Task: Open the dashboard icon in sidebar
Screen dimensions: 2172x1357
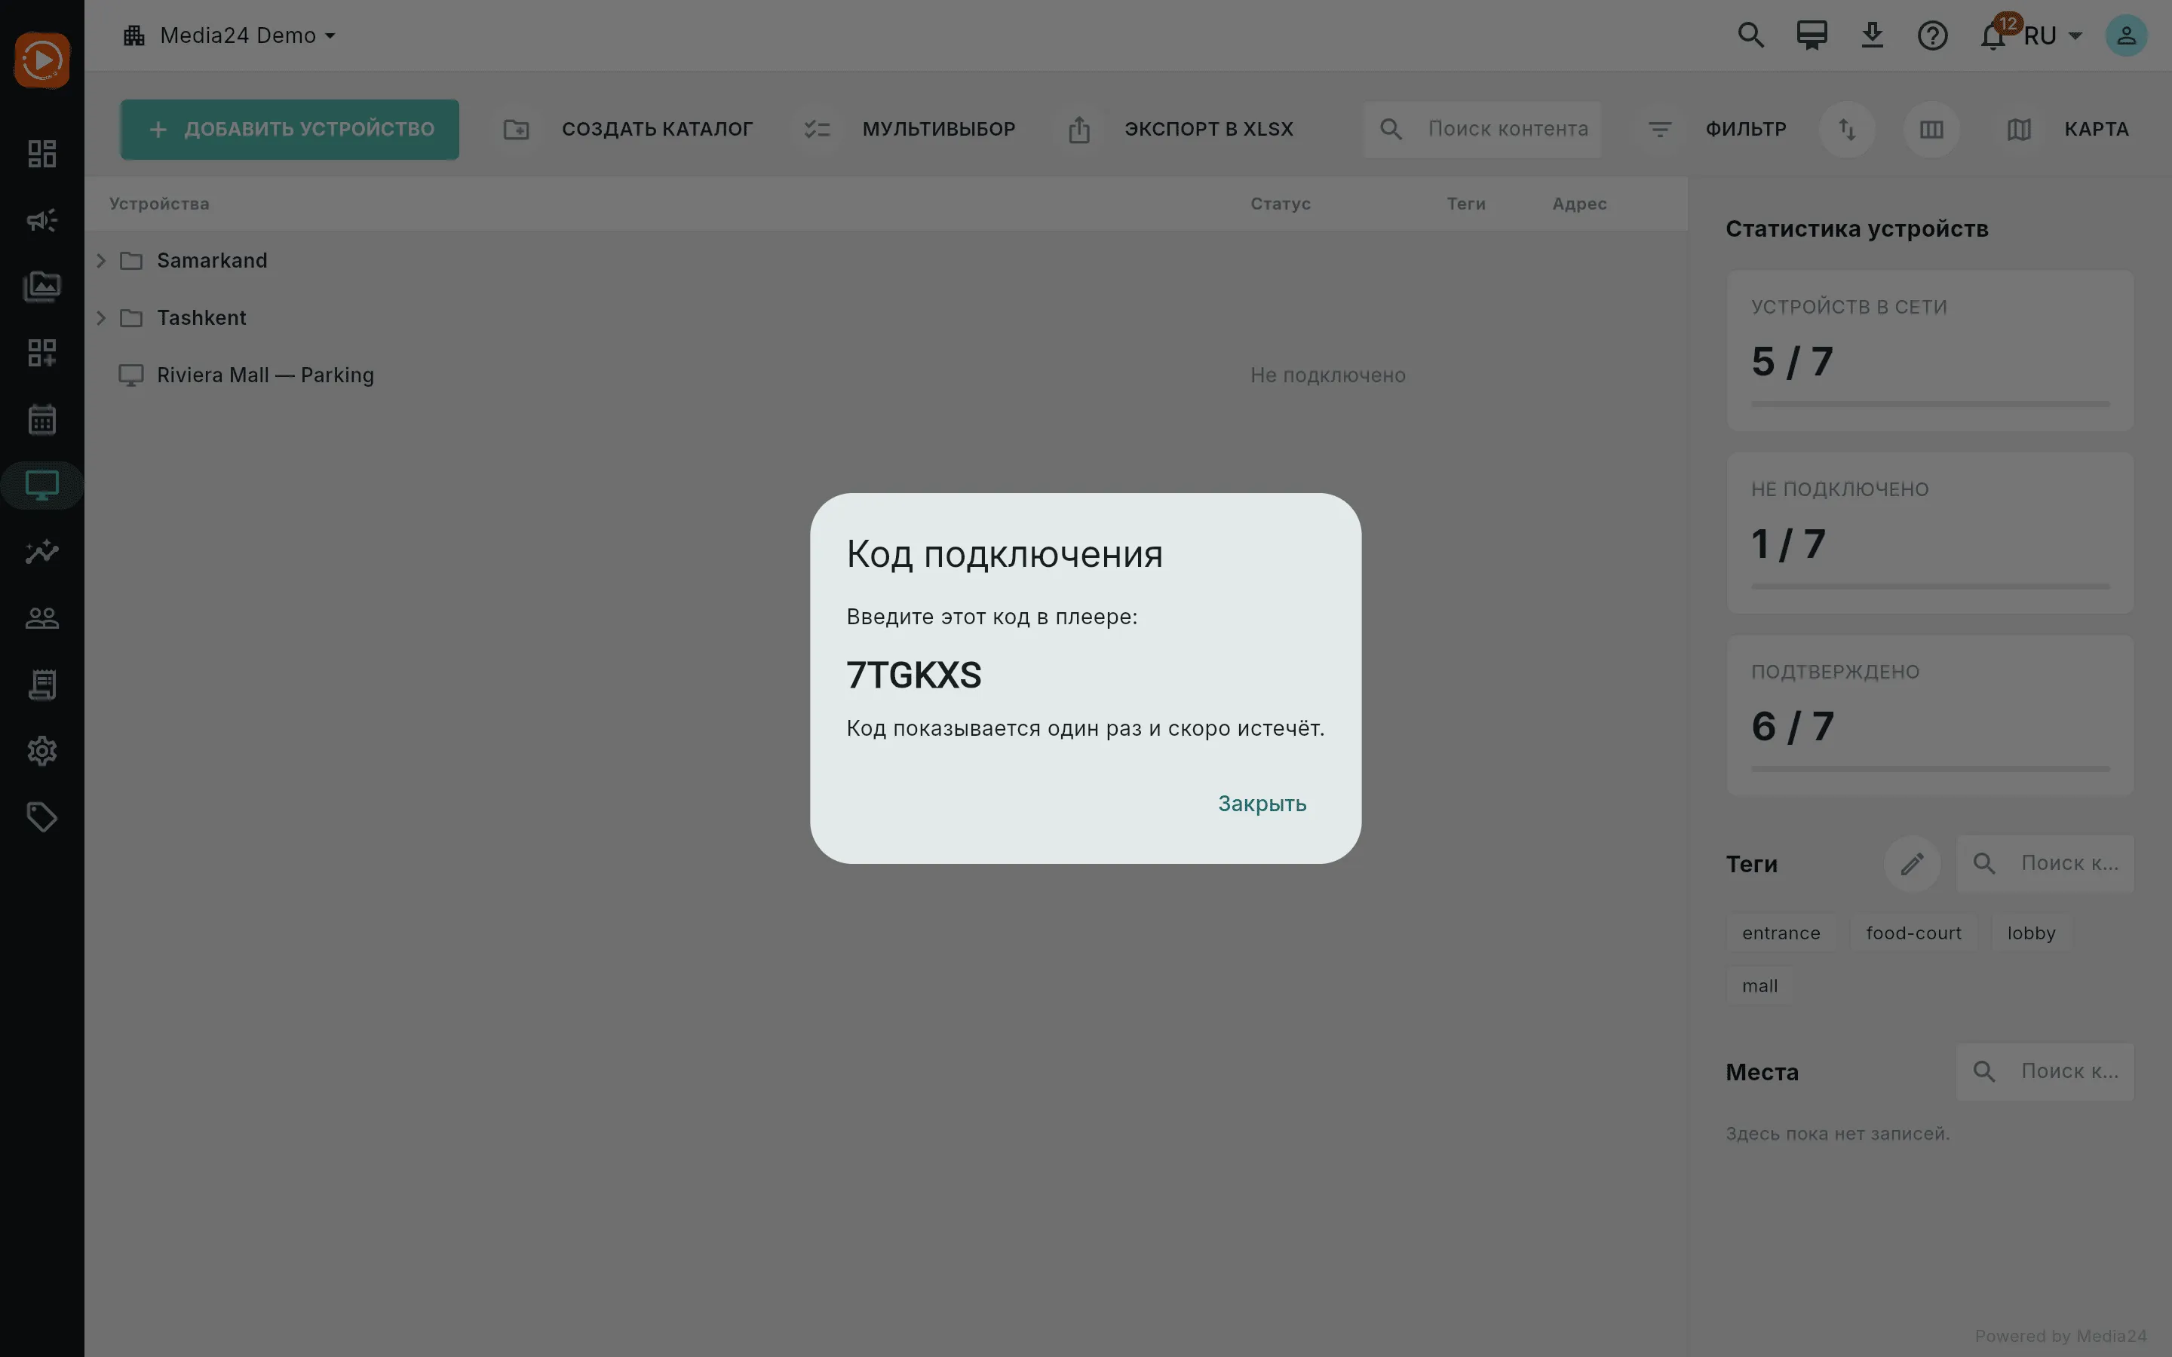Action: [x=42, y=154]
